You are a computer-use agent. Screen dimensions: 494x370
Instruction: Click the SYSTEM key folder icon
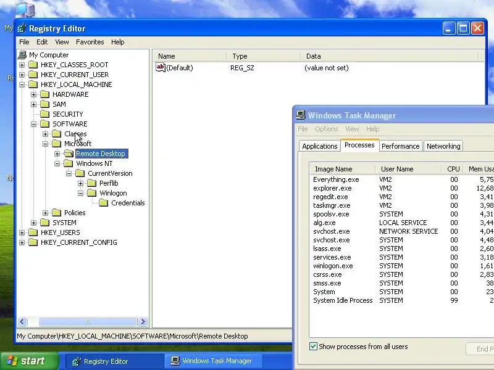point(44,223)
